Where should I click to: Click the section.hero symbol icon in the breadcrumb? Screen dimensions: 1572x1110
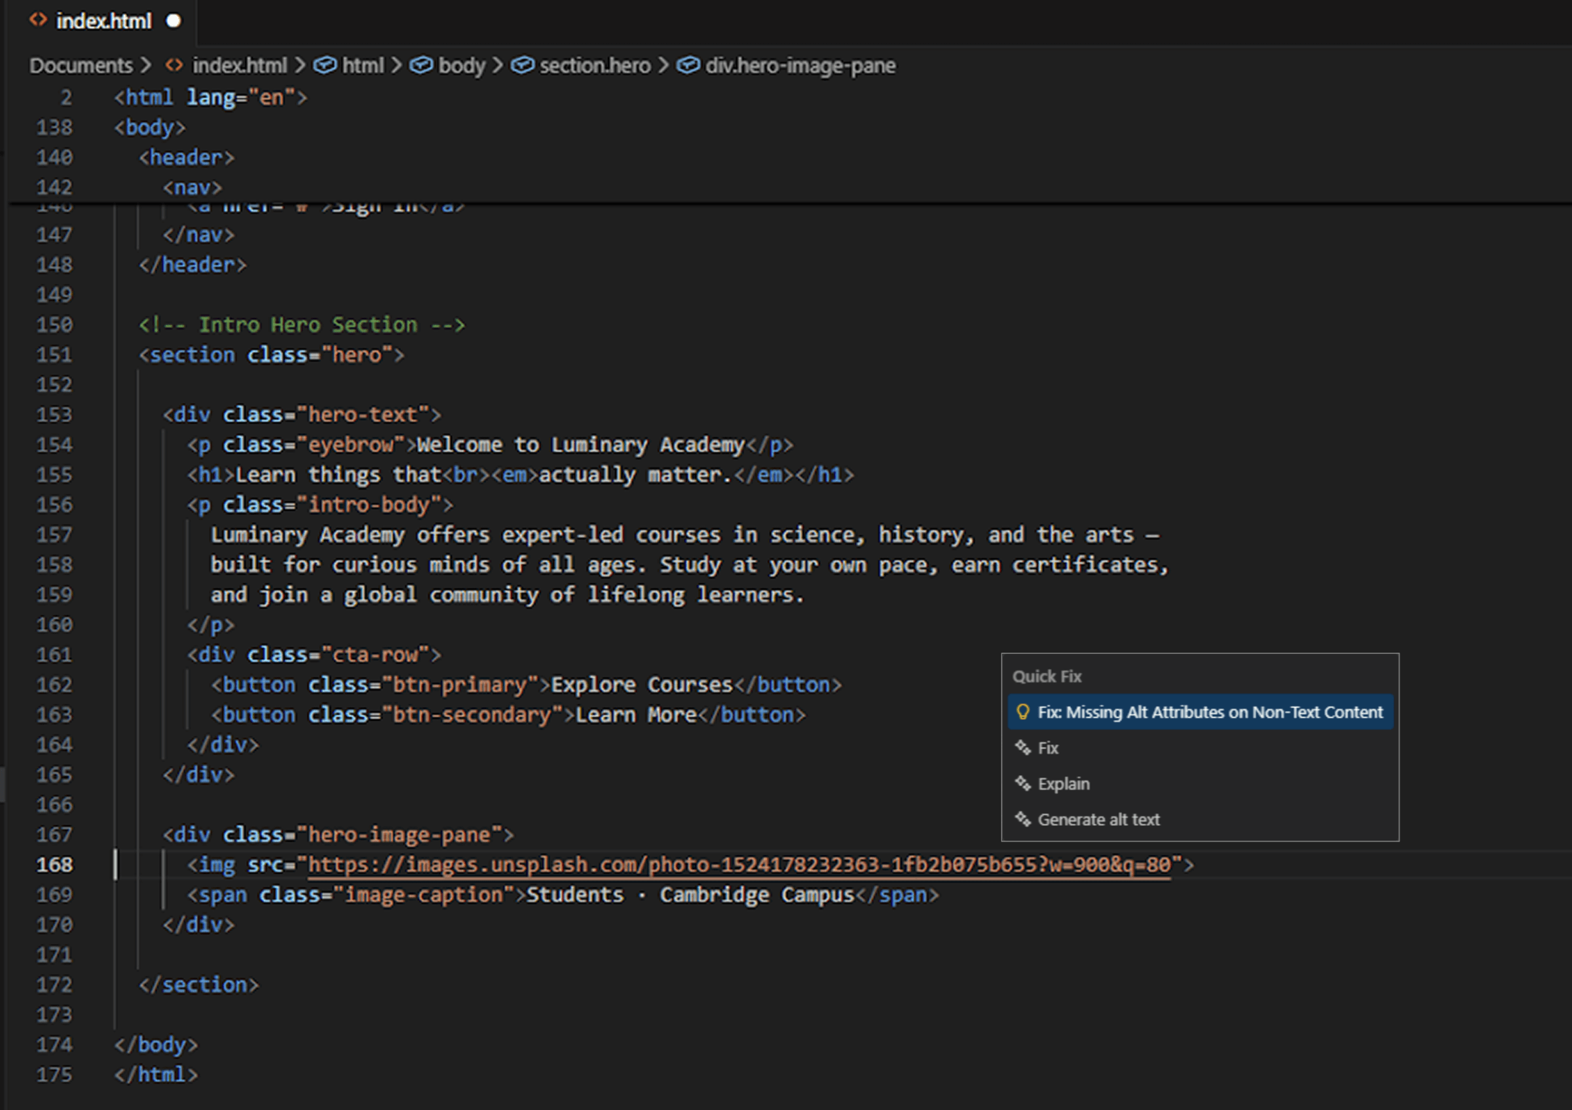(523, 65)
